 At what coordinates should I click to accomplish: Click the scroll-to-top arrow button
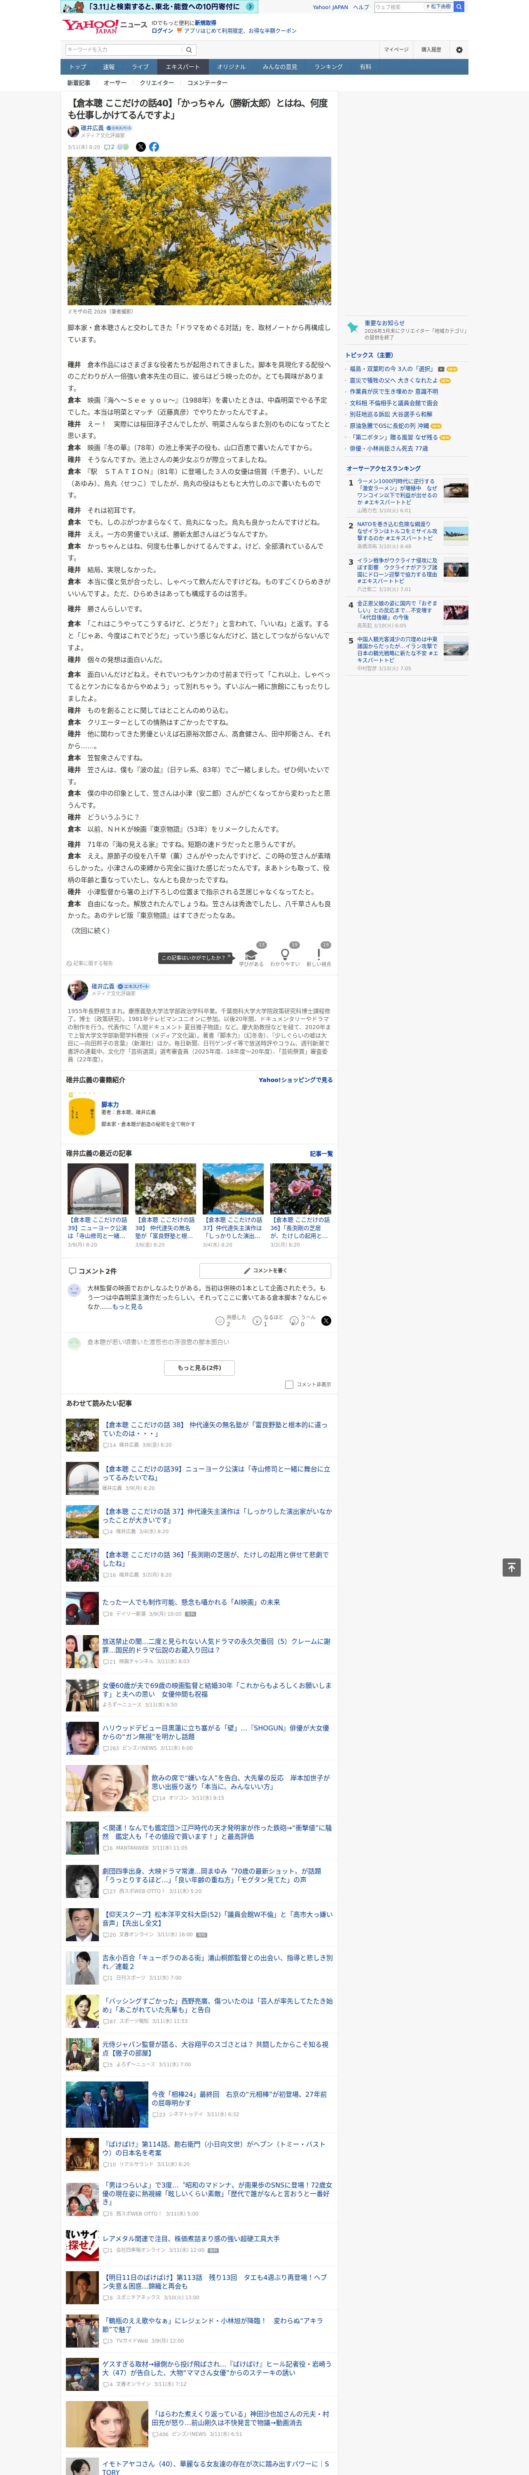pos(512,1567)
